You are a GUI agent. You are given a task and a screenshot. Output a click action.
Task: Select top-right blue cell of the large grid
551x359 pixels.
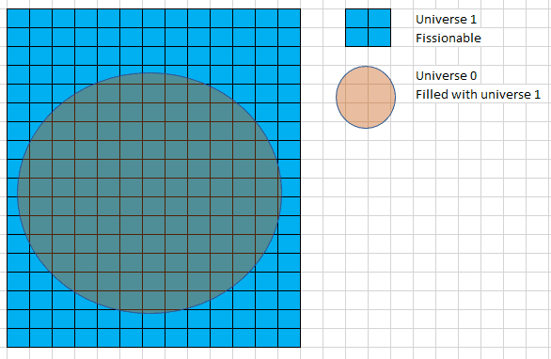(x=290, y=18)
